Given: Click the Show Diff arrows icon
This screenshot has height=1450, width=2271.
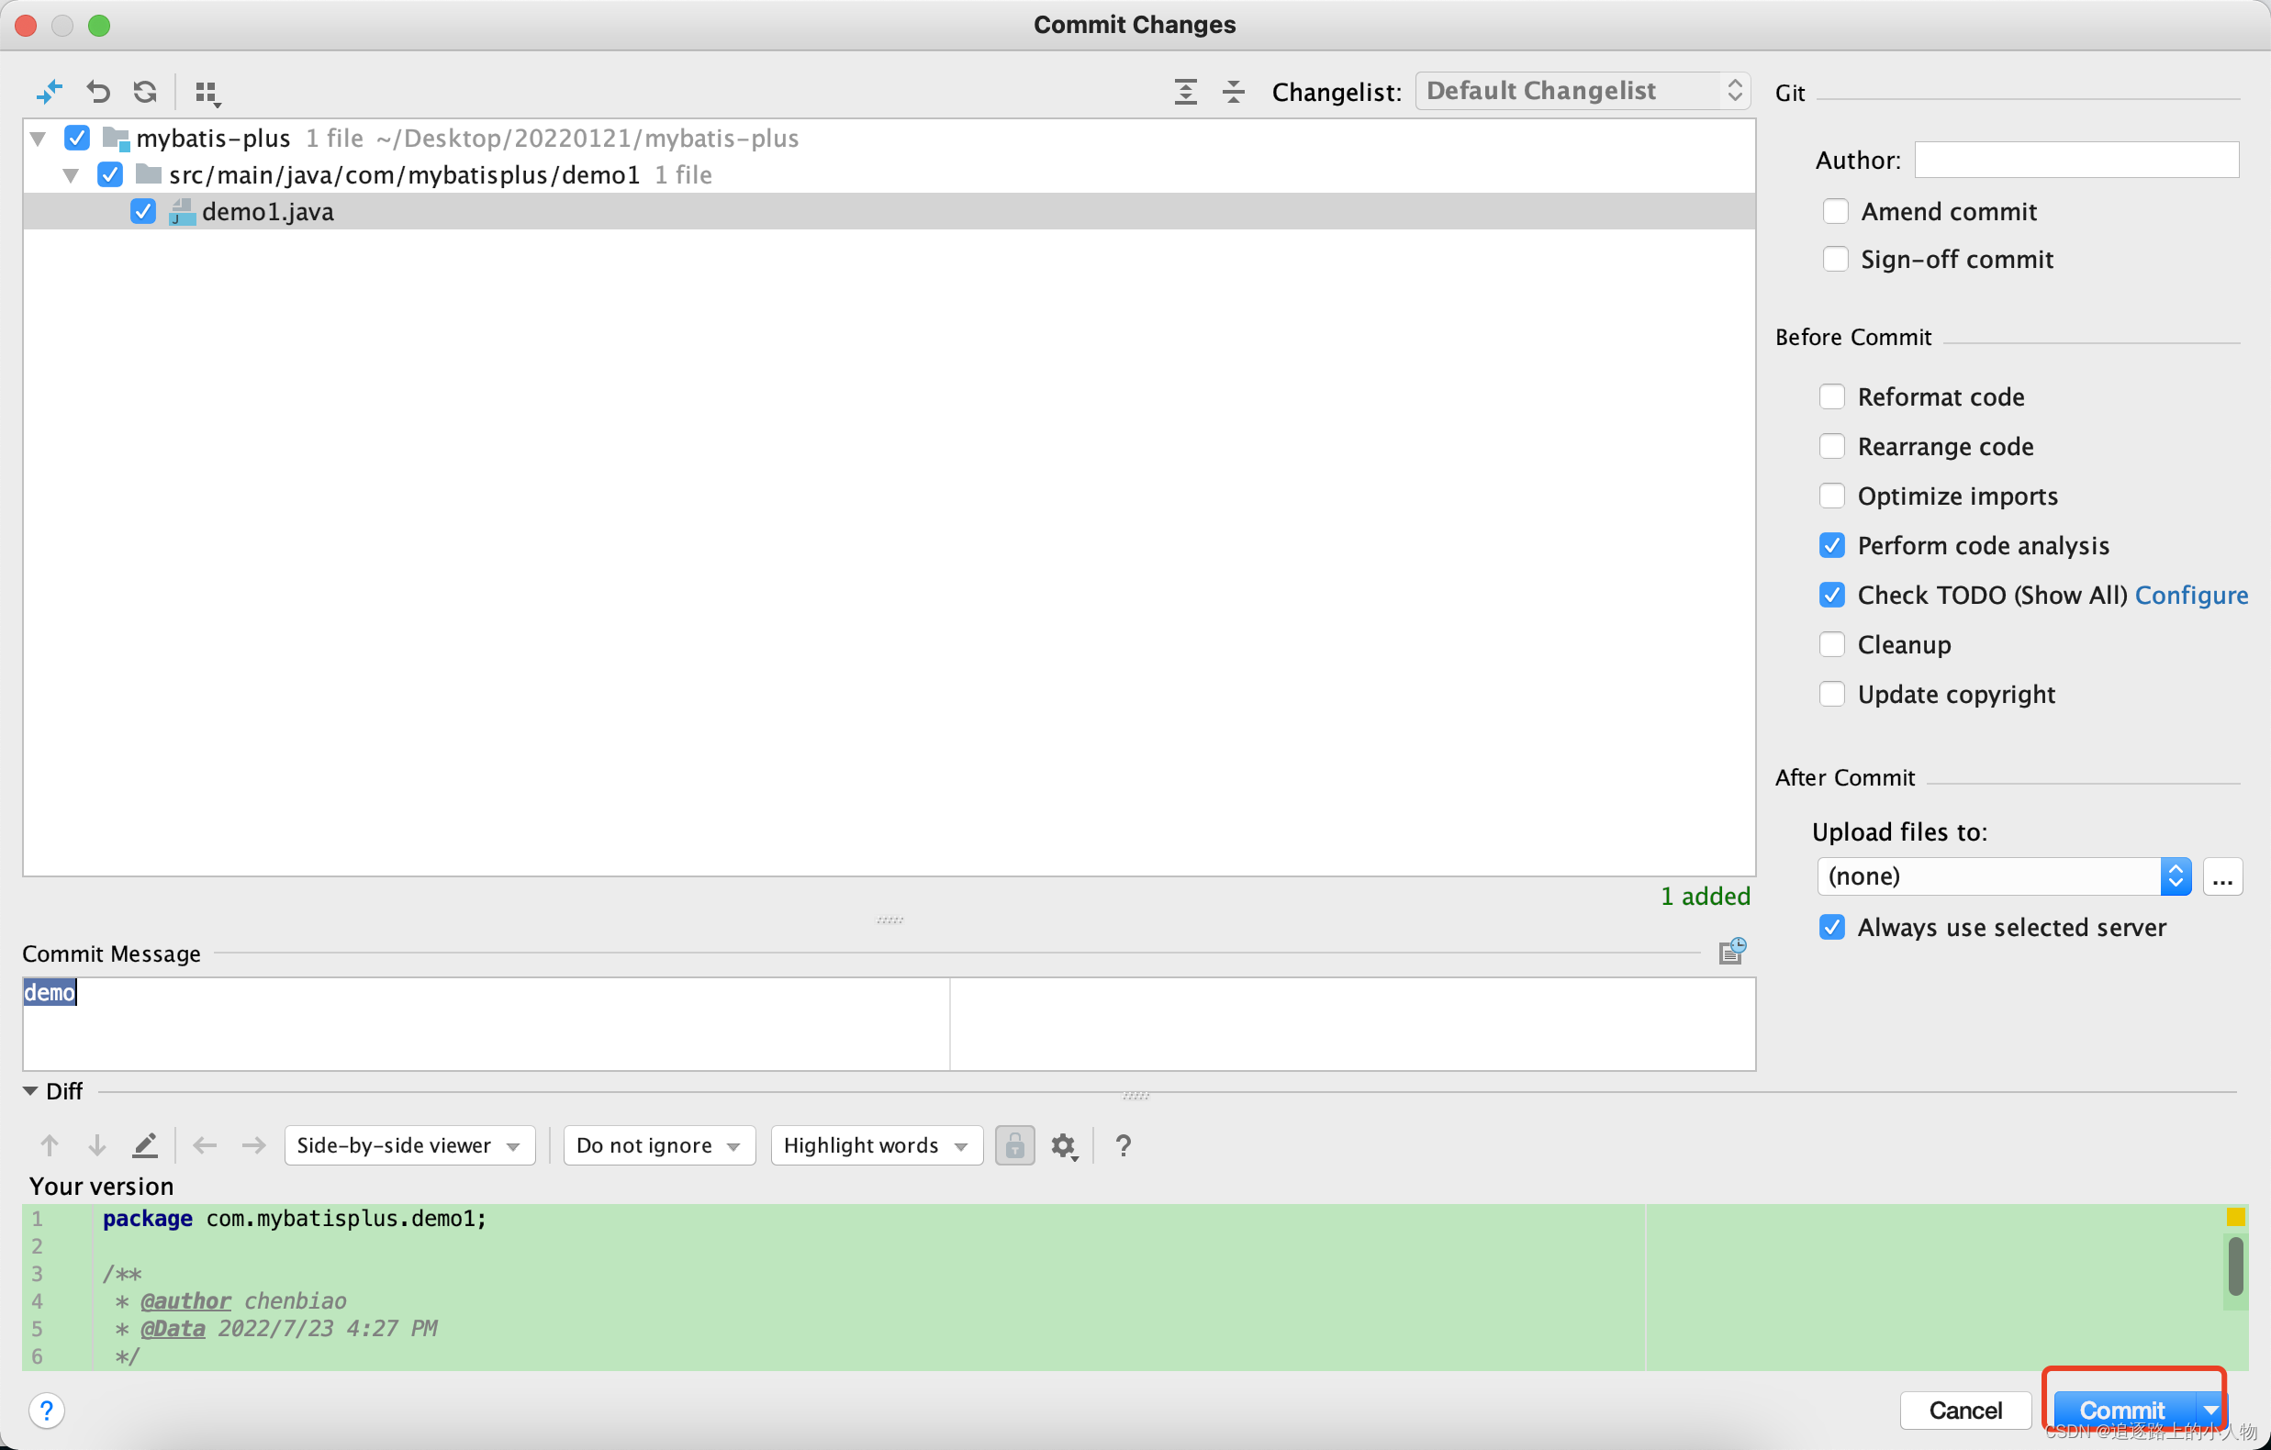Looking at the screenshot, I should 49,92.
